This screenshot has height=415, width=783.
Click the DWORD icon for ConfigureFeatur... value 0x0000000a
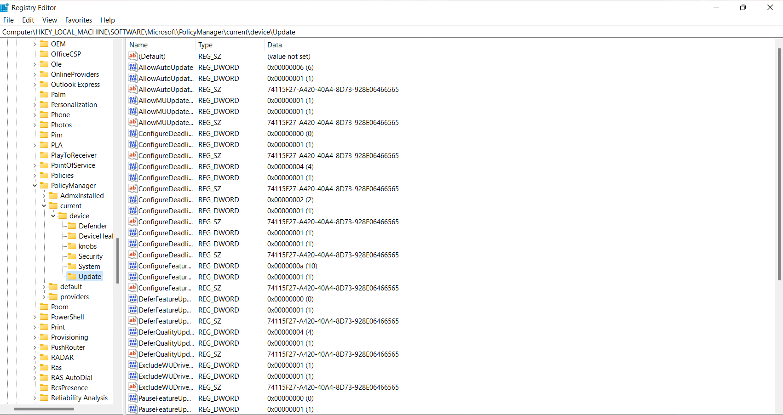click(x=133, y=266)
